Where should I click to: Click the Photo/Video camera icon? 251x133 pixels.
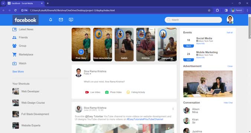click(x=107, y=92)
